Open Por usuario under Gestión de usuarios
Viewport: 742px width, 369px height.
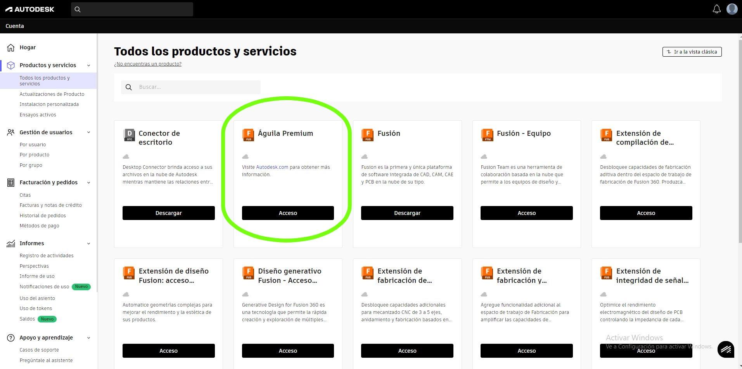33,145
